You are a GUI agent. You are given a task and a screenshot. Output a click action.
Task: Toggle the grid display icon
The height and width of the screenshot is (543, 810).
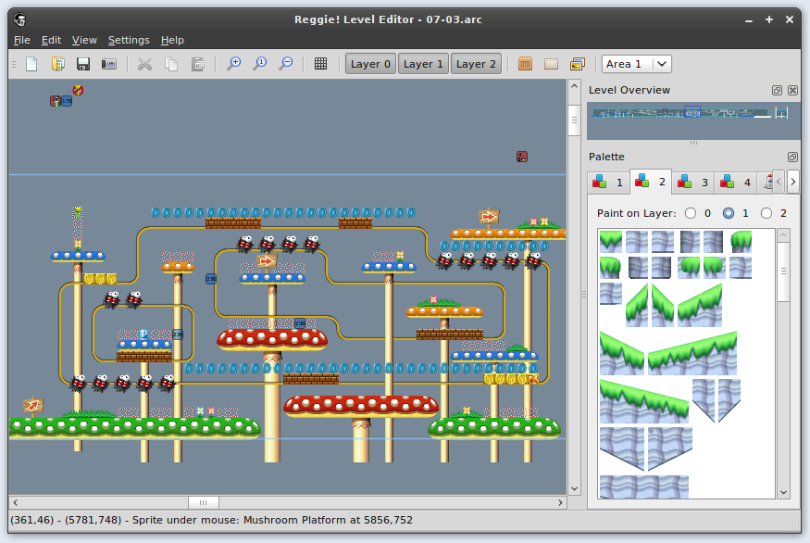[320, 64]
